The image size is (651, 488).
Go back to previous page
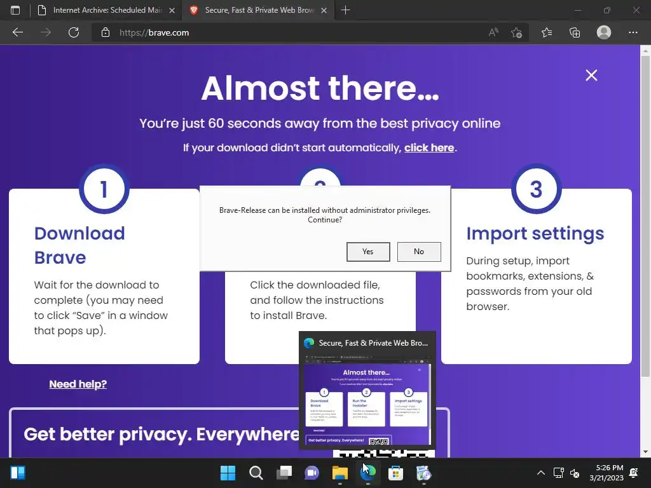coord(18,32)
